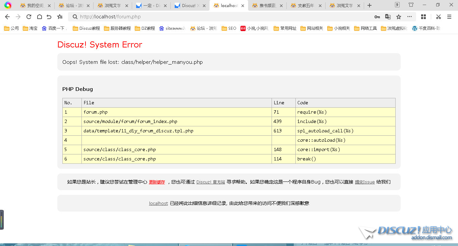
Task: Click the forward navigation arrow
Action: [x=18, y=17]
